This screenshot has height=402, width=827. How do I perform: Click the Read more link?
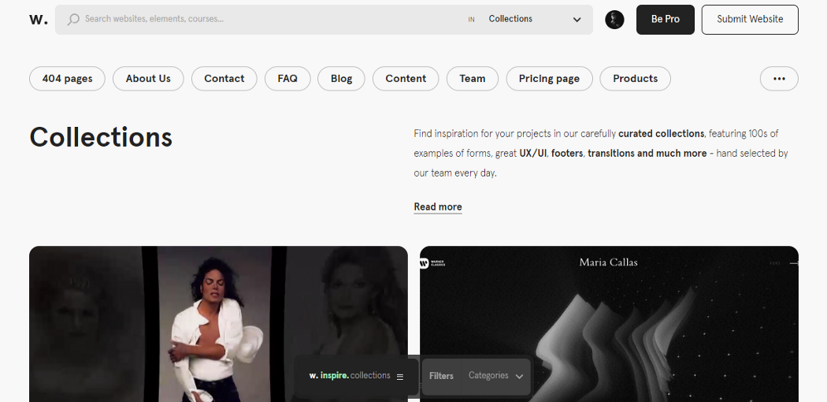point(438,207)
